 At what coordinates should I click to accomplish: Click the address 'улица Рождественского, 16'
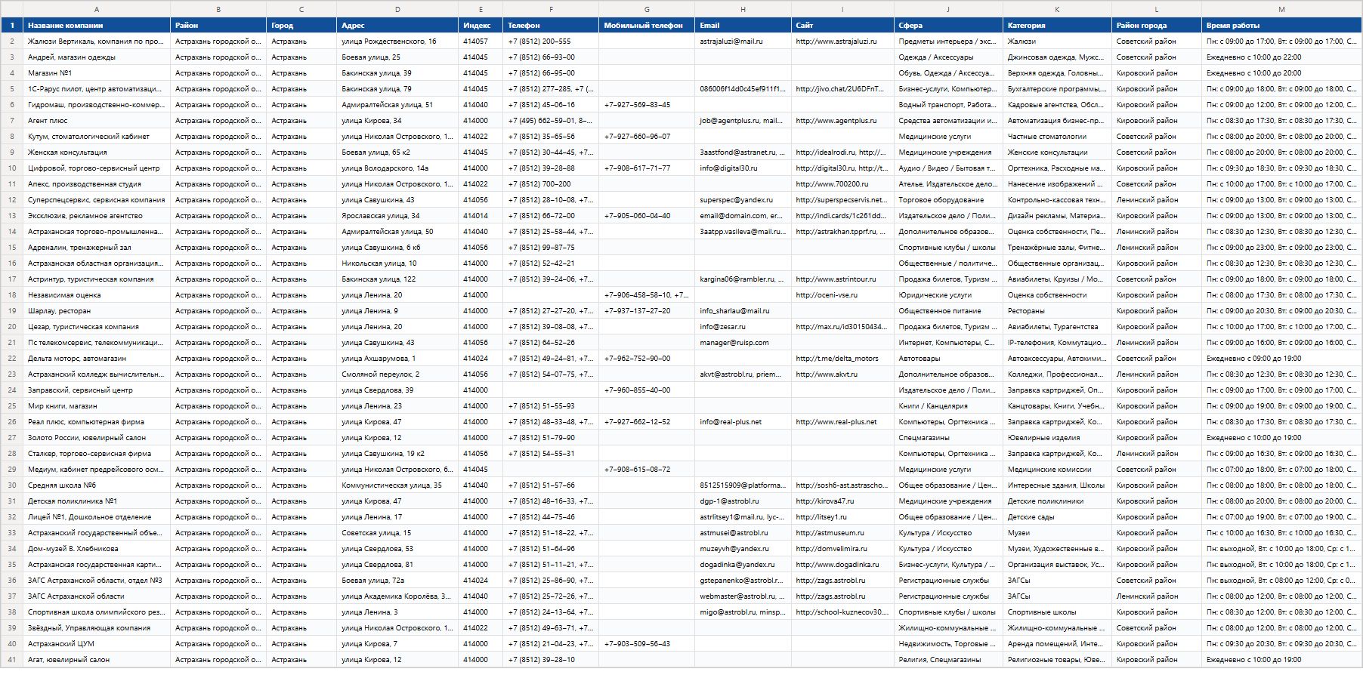[397, 42]
